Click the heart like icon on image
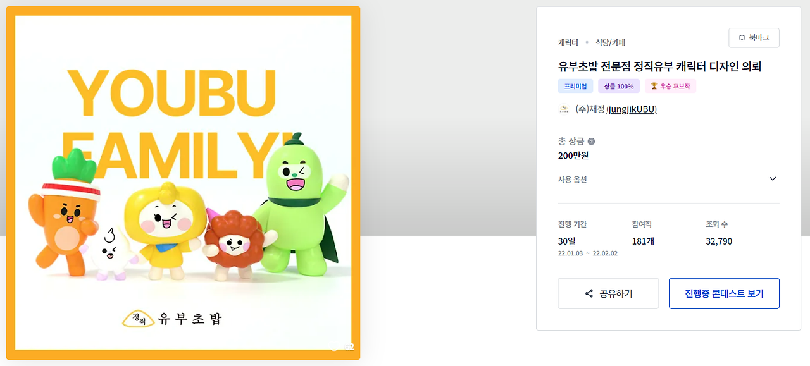This screenshot has width=810, height=366. tap(335, 347)
